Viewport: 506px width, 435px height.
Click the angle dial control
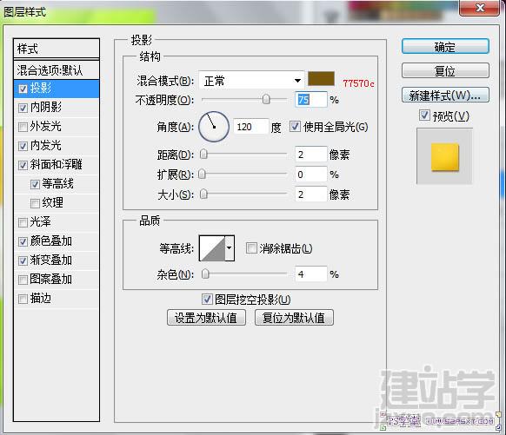coord(214,127)
